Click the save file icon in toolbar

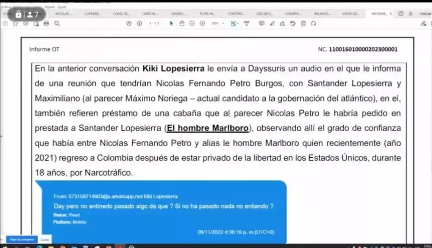click(x=5, y=24)
